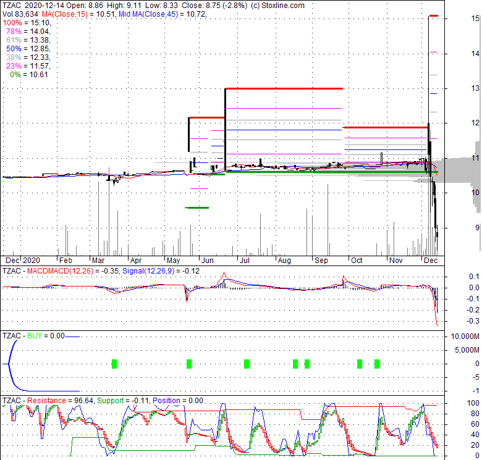Click the Nov month label
This screenshot has width=482, height=460.
coord(395,261)
